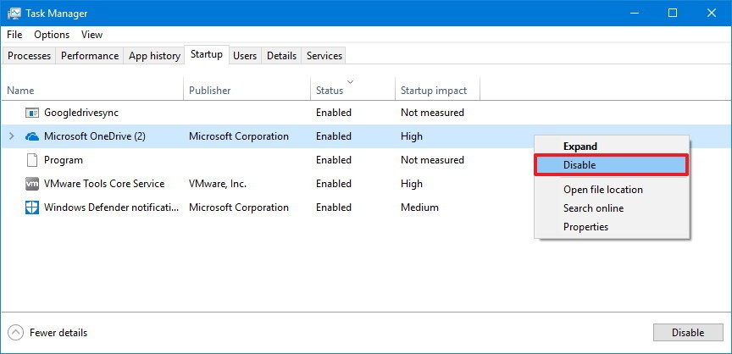
Task: Click the Googledrivesync app icon
Action: pyautogui.click(x=31, y=113)
